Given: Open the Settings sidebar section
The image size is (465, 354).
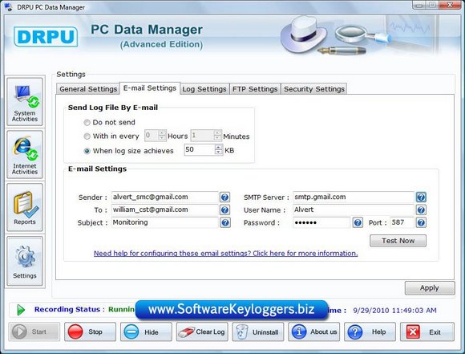Looking at the screenshot, I should click(x=25, y=261).
